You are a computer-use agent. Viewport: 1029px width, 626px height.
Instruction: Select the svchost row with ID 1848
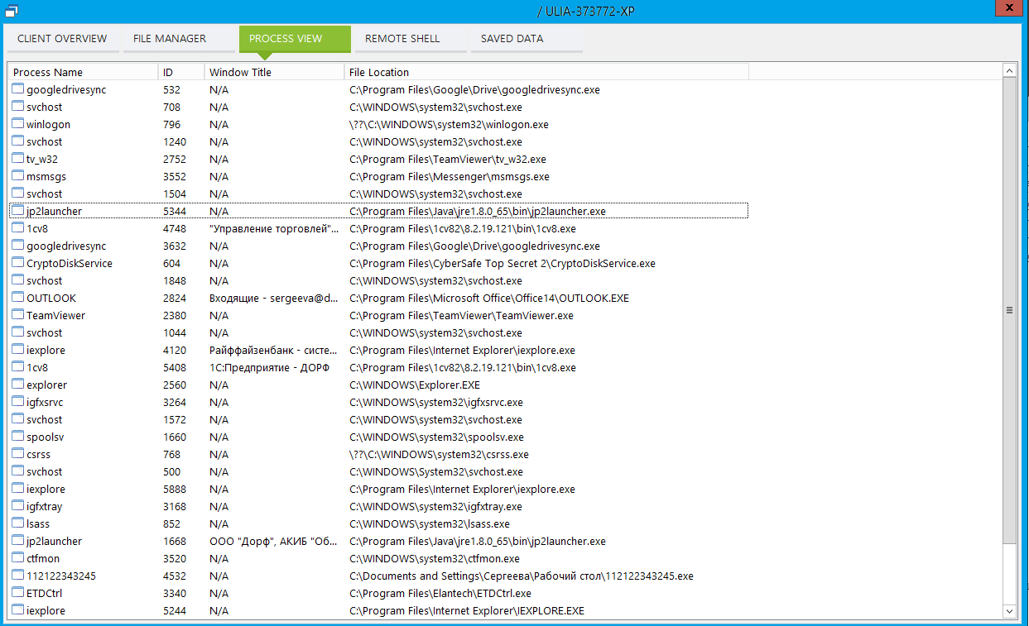pyautogui.click(x=378, y=280)
